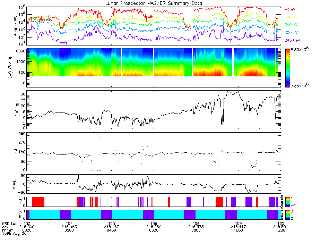This screenshot has width=312, height=243.
Task: Click time tick label '1000'
Action: [239, 230]
